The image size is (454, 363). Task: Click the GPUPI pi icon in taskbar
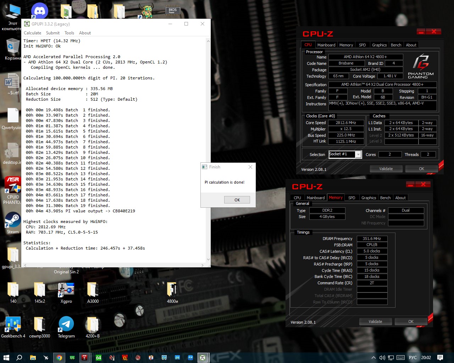pos(203,357)
